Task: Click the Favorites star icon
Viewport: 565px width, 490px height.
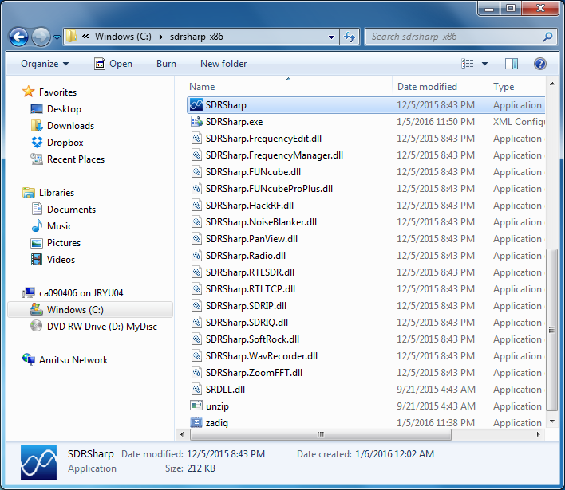Action: tap(28, 92)
